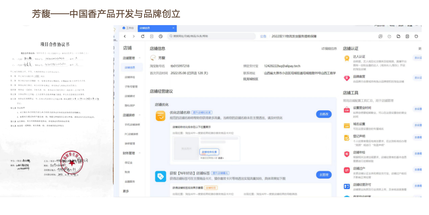Image resolution: width=429 pixels, height=215 pixels.
Task: Collapse the 店铺管理 sidebar section
Action: 140,58
